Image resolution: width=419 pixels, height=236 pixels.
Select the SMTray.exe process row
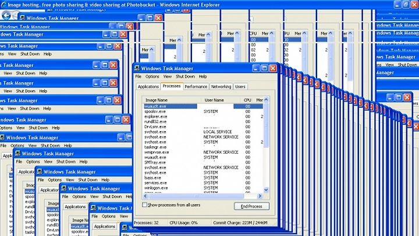pyautogui.click(x=203, y=162)
